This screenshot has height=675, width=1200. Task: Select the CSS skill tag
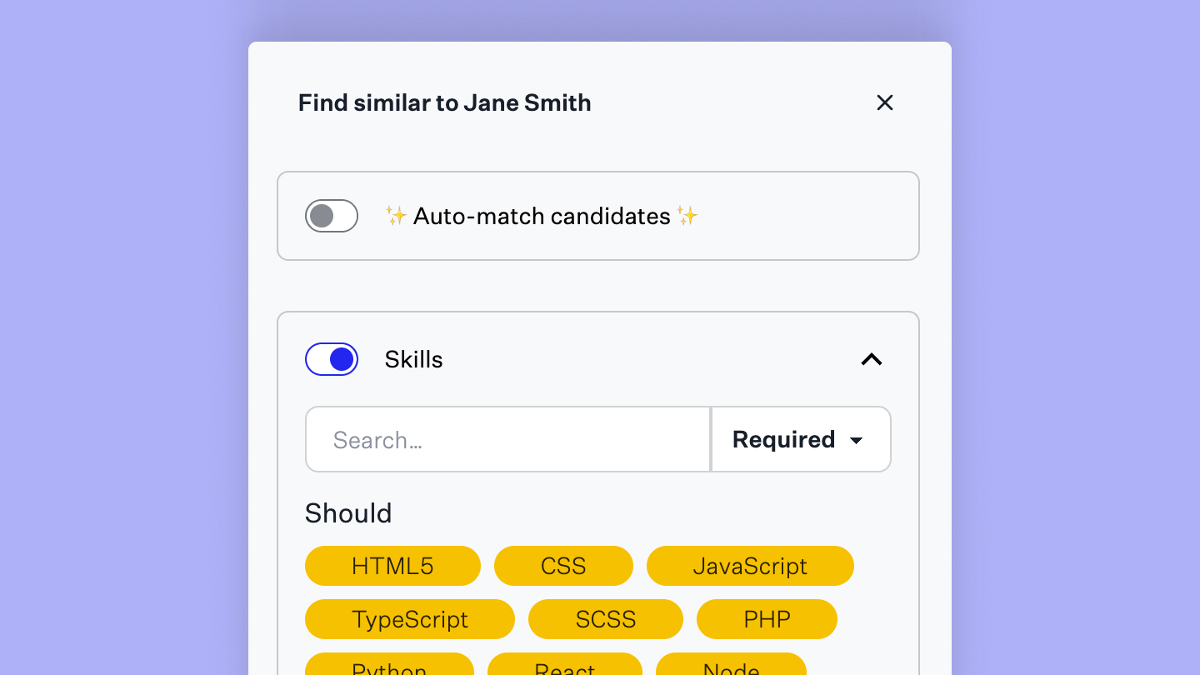pos(563,567)
